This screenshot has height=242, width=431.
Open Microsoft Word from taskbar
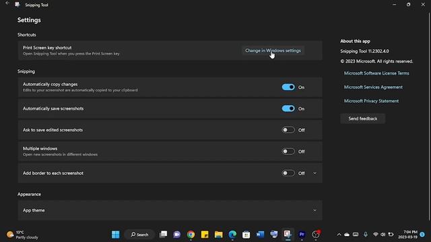pyautogui.click(x=260, y=235)
